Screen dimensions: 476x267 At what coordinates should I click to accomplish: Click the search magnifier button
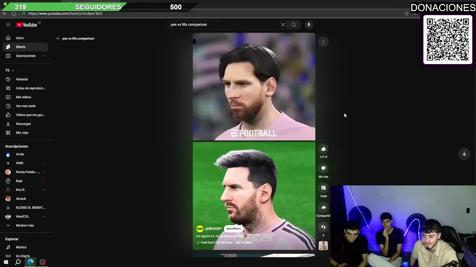[x=294, y=25]
